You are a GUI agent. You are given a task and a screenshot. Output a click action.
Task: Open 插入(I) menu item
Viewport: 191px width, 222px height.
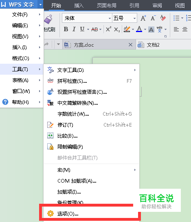[x=22, y=47]
